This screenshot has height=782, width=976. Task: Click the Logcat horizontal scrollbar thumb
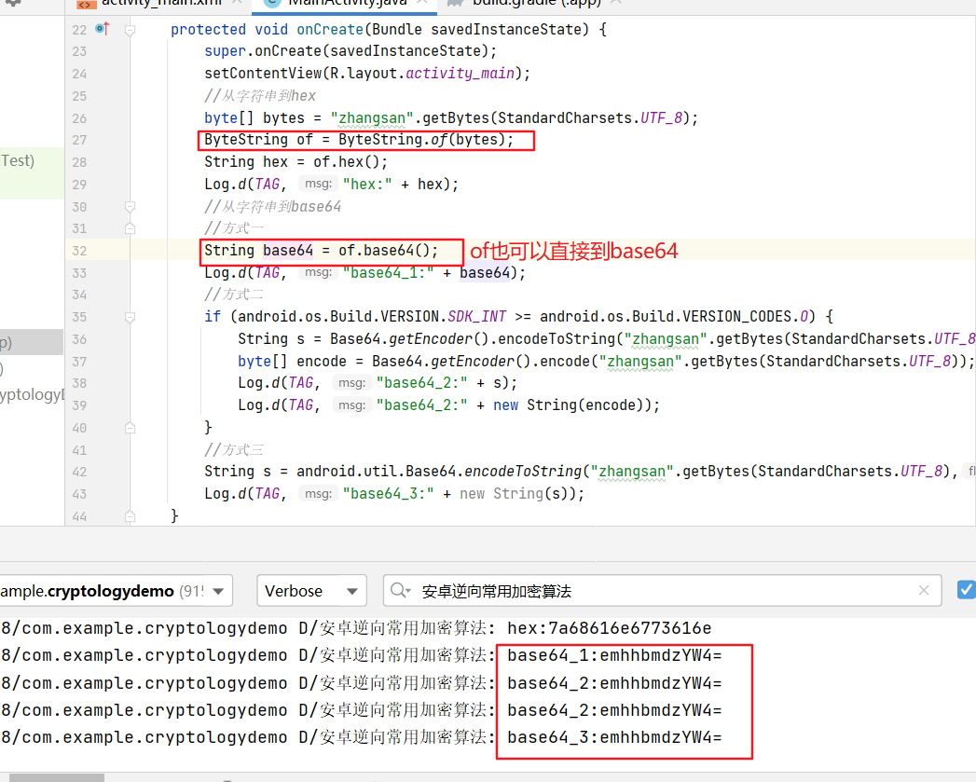click(57, 777)
